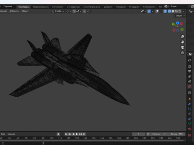Image resolution: width=194 pixels, height=145 pixels.
Task: Switch to the Рендеринг workspace tab
Action: (134, 7)
